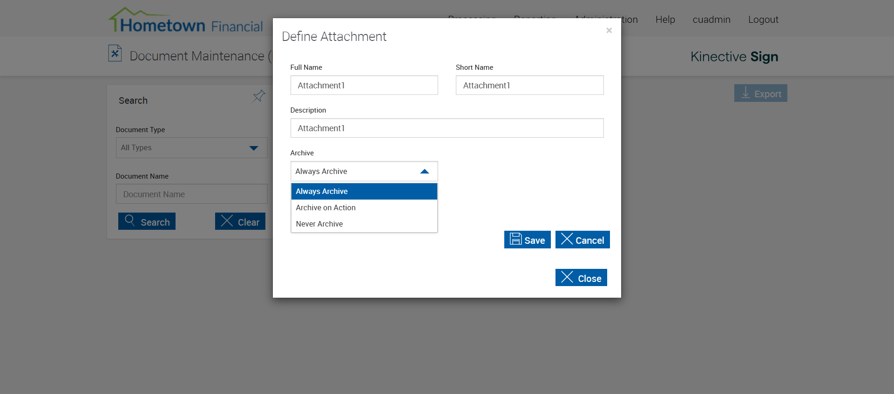Close dialog with the top-right X icon
Screen dimensions: 894x394
click(609, 31)
